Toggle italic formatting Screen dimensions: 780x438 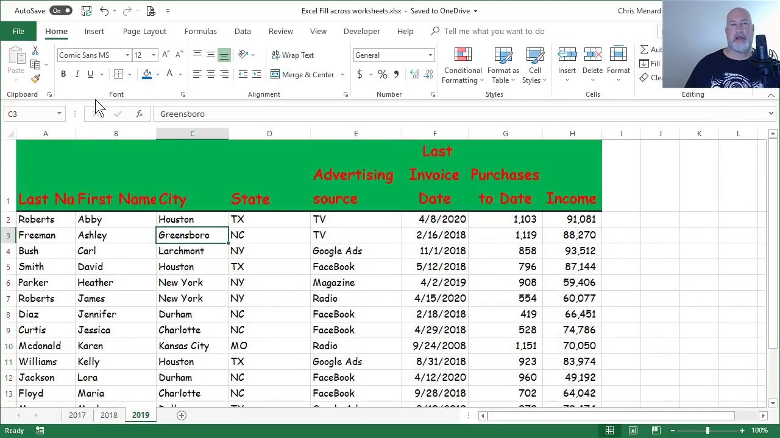coord(77,74)
